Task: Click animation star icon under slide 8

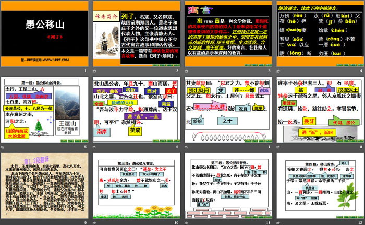Action: (278, 147)
